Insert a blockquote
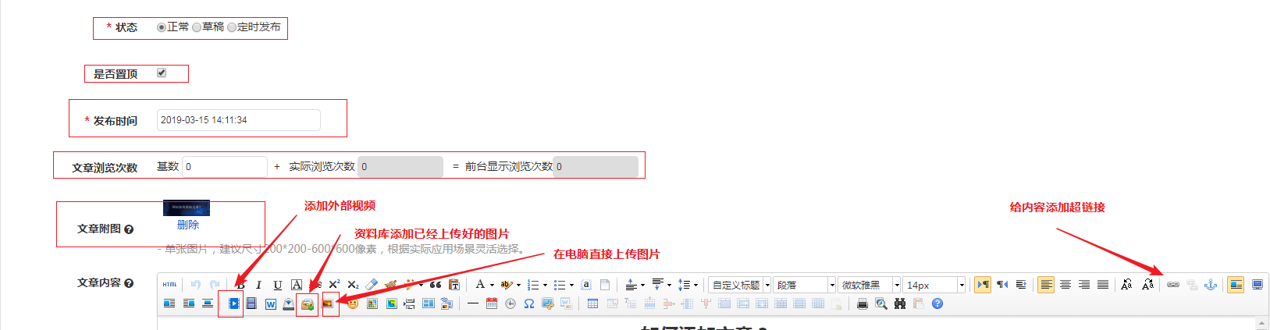Viewport: 1270px width, 330px height. pos(436,285)
